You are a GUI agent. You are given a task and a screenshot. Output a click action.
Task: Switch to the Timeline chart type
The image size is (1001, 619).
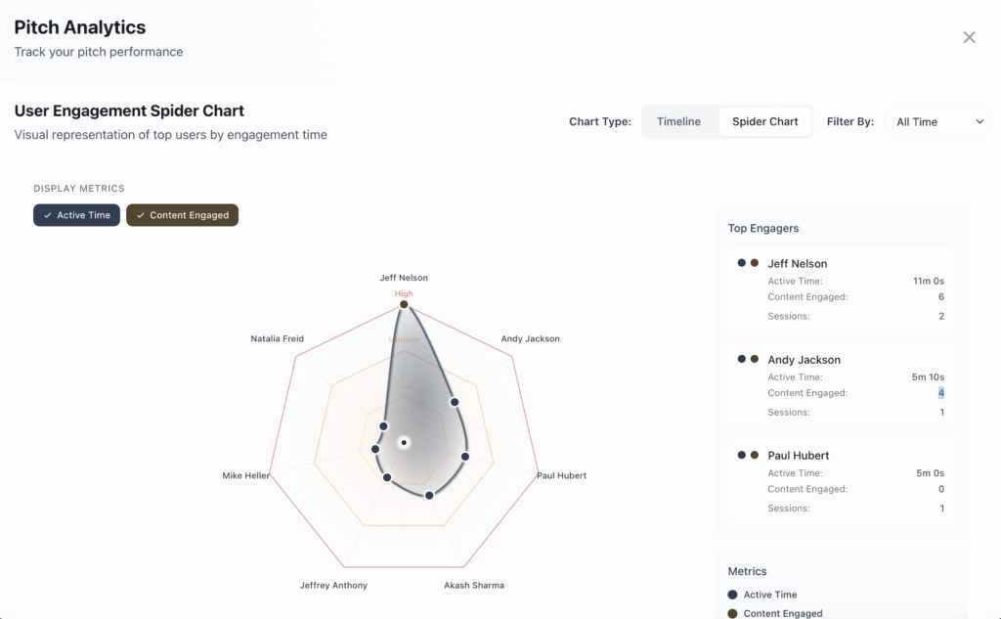pyautogui.click(x=678, y=122)
